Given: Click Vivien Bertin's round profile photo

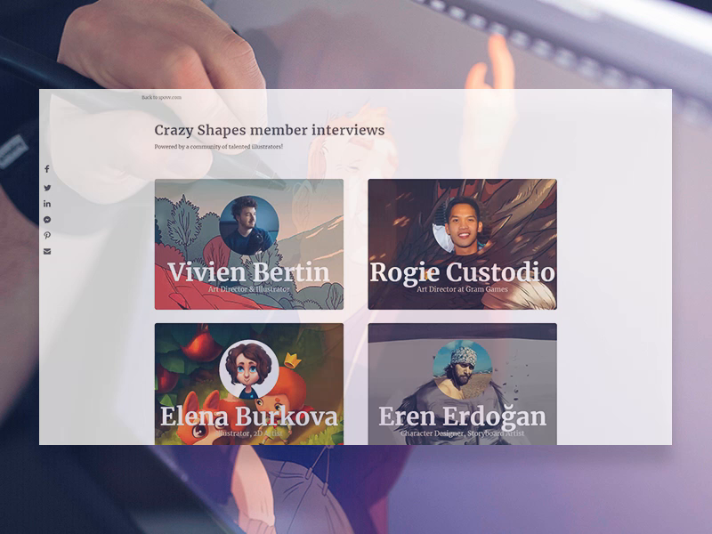Looking at the screenshot, I should (x=249, y=225).
